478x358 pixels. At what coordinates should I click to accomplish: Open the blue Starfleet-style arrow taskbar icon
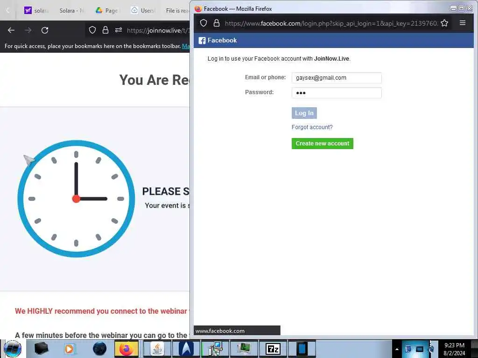(x=186, y=349)
